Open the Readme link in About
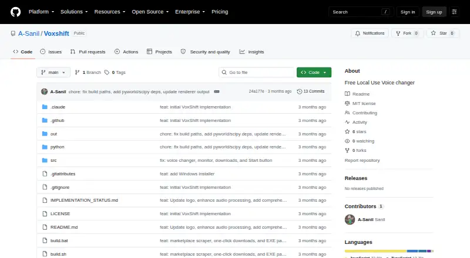This screenshot has height=258, width=470. coord(357,94)
